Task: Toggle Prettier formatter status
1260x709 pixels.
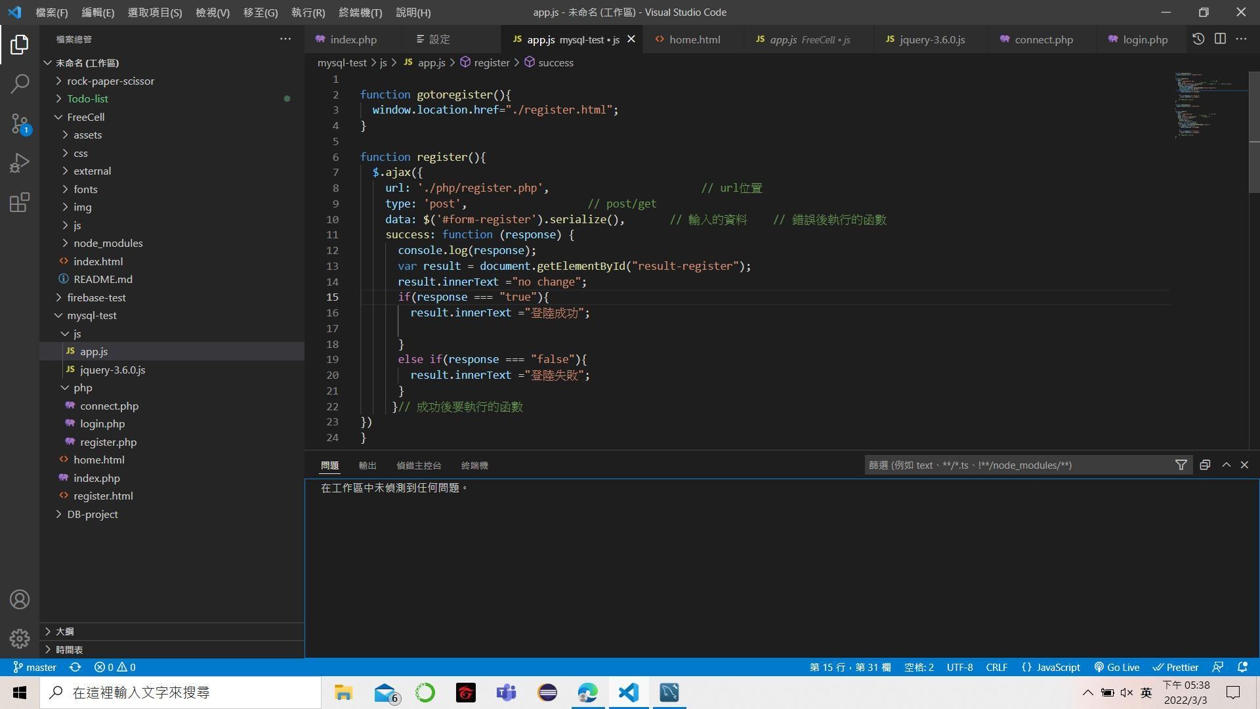Action: [1176, 667]
